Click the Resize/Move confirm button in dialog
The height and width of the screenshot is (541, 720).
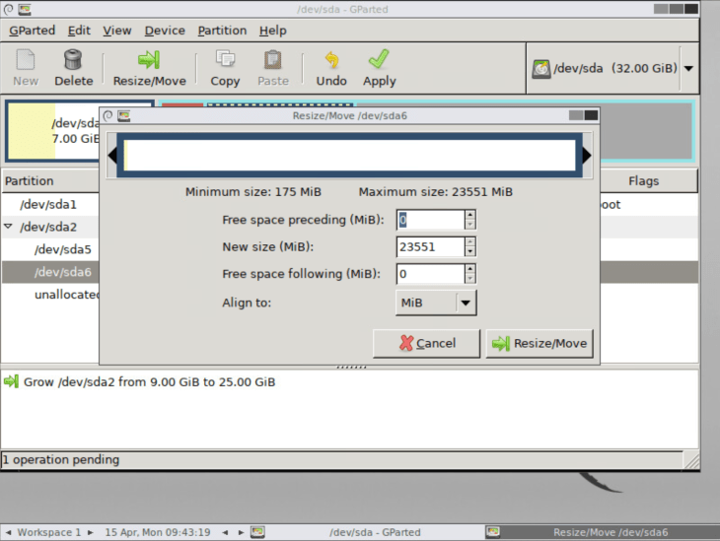point(540,343)
